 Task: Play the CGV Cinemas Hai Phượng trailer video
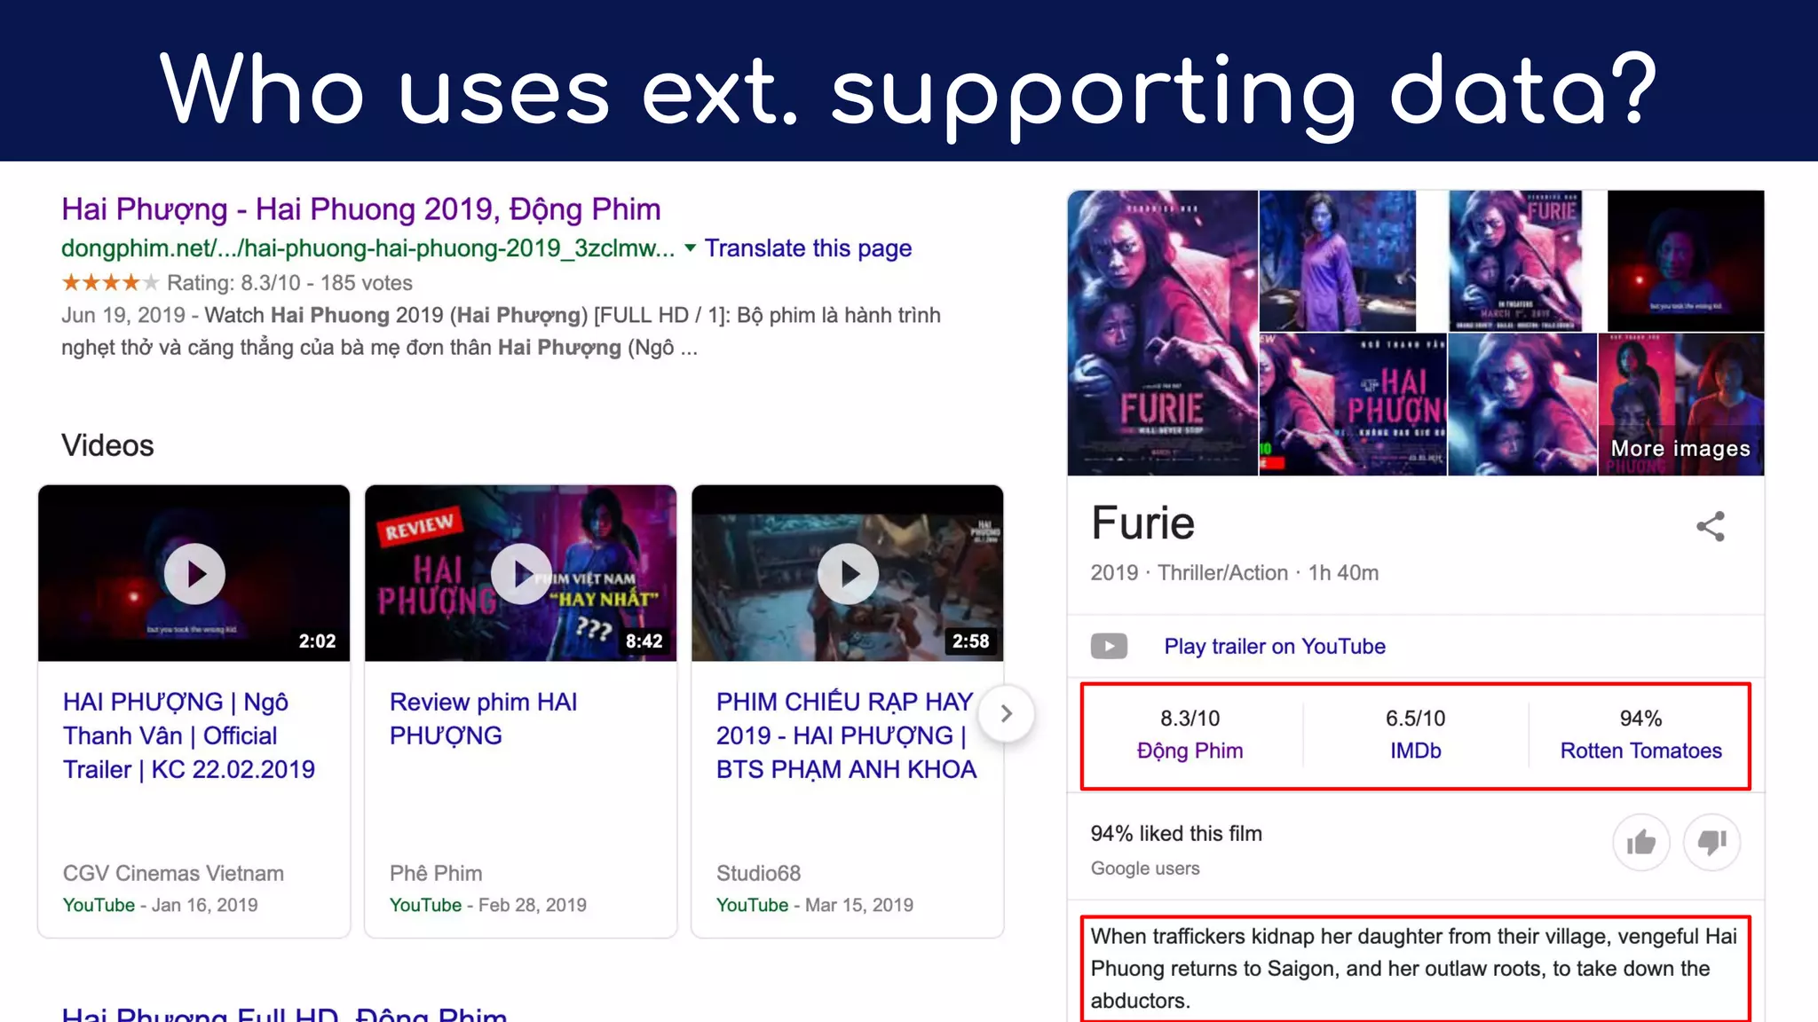click(194, 574)
